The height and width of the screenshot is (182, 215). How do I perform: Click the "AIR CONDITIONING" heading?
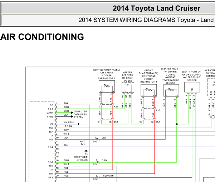coord(42,37)
